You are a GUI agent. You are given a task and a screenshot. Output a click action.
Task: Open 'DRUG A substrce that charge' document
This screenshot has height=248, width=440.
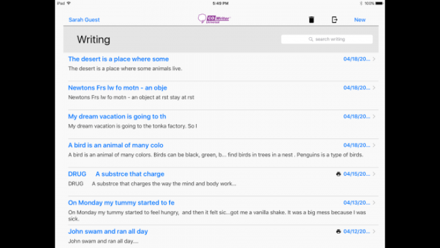[x=116, y=174]
